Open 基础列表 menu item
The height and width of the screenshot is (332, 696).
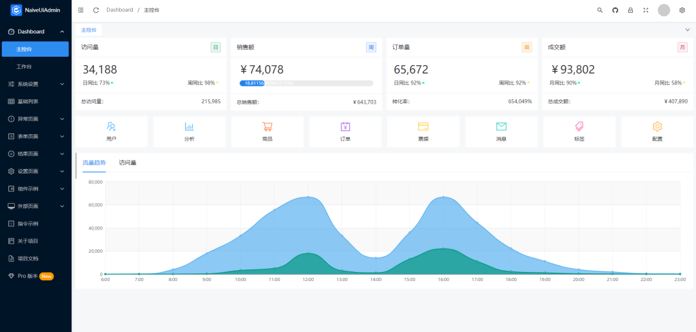click(x=35, y=101)
